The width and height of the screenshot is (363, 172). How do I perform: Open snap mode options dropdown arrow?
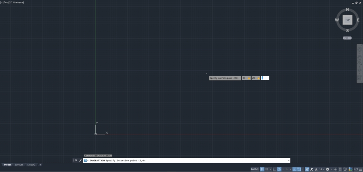tap(270, 169)
